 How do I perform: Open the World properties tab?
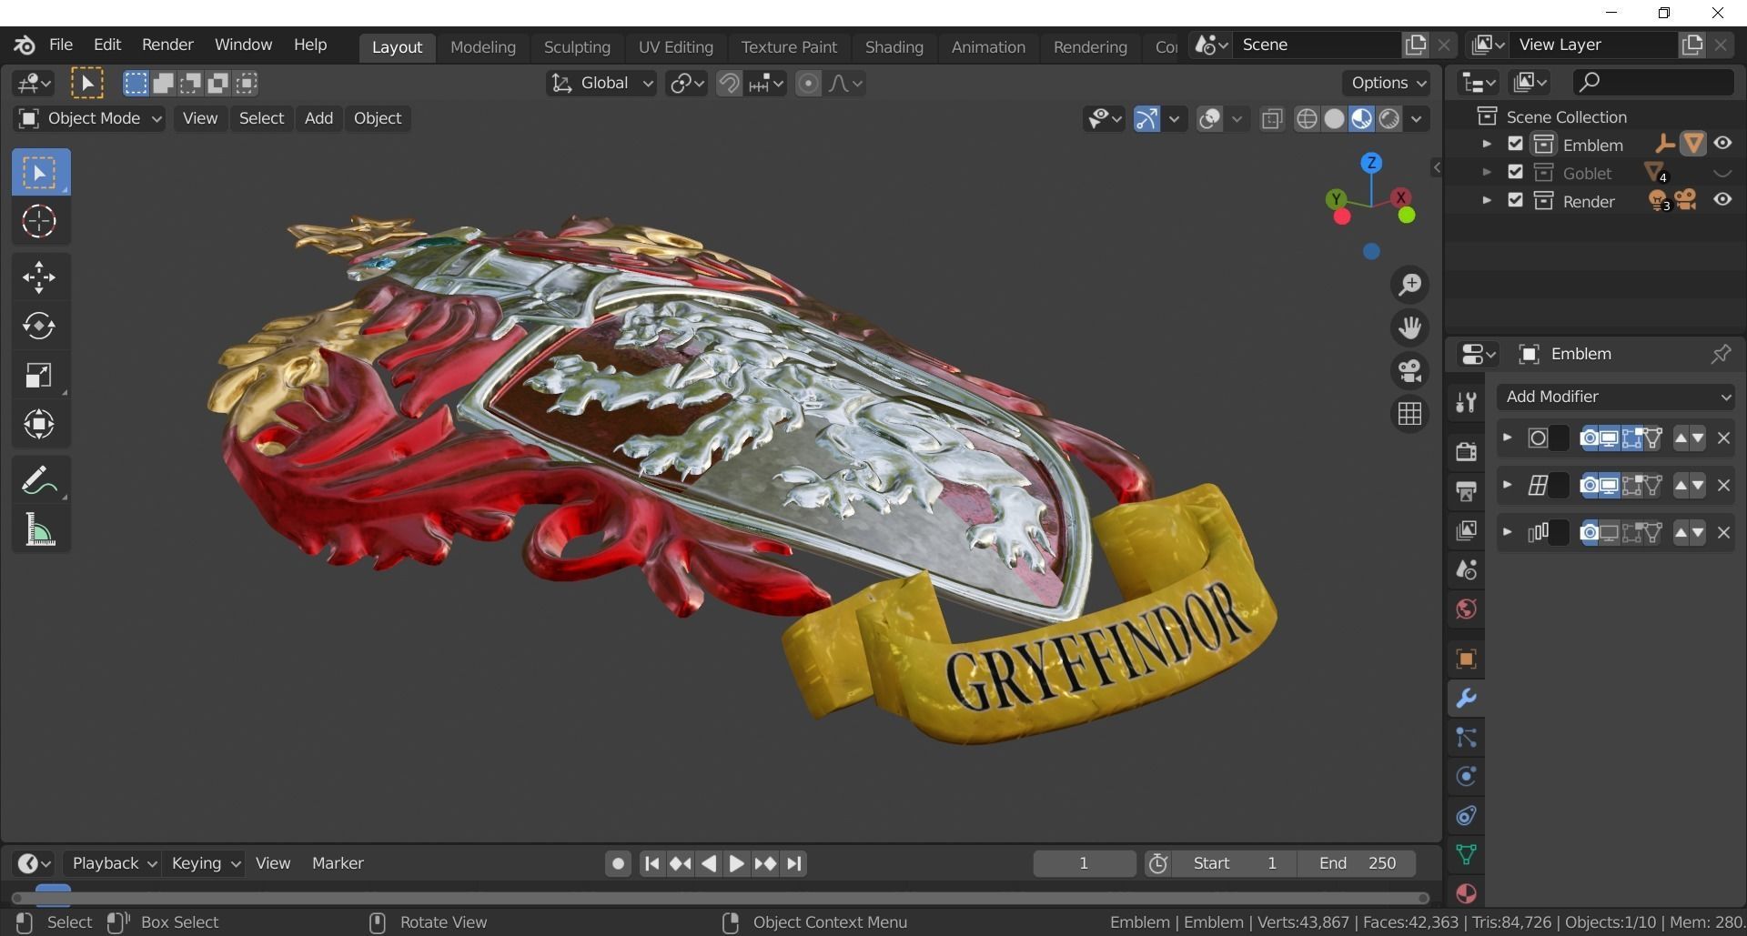click(x=1466, y=609)
